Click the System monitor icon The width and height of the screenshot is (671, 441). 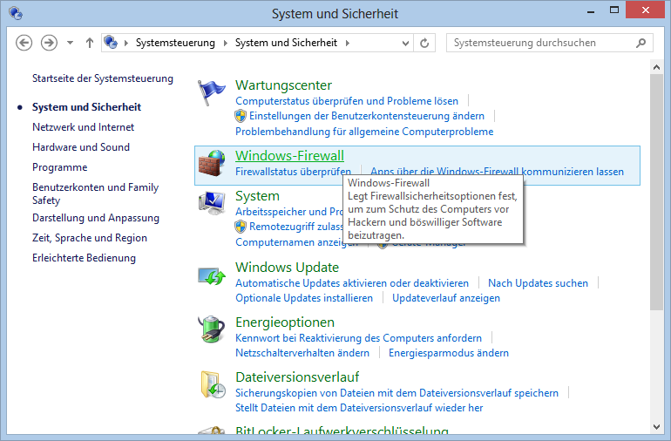pos(212,202)
